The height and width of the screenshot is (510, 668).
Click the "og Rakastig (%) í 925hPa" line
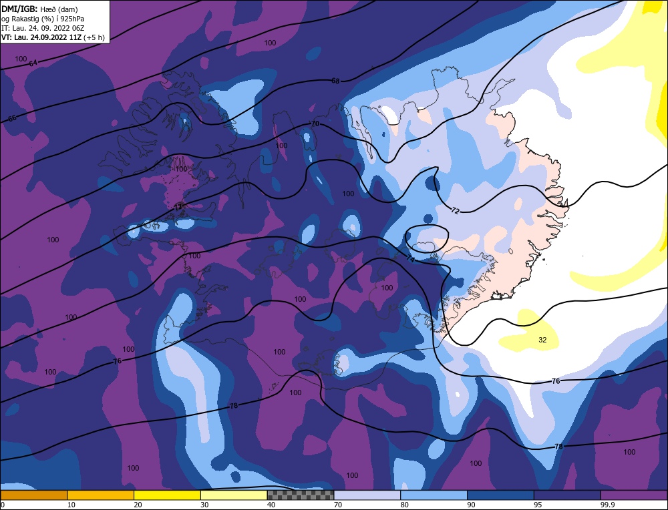(x=43, y=19)
